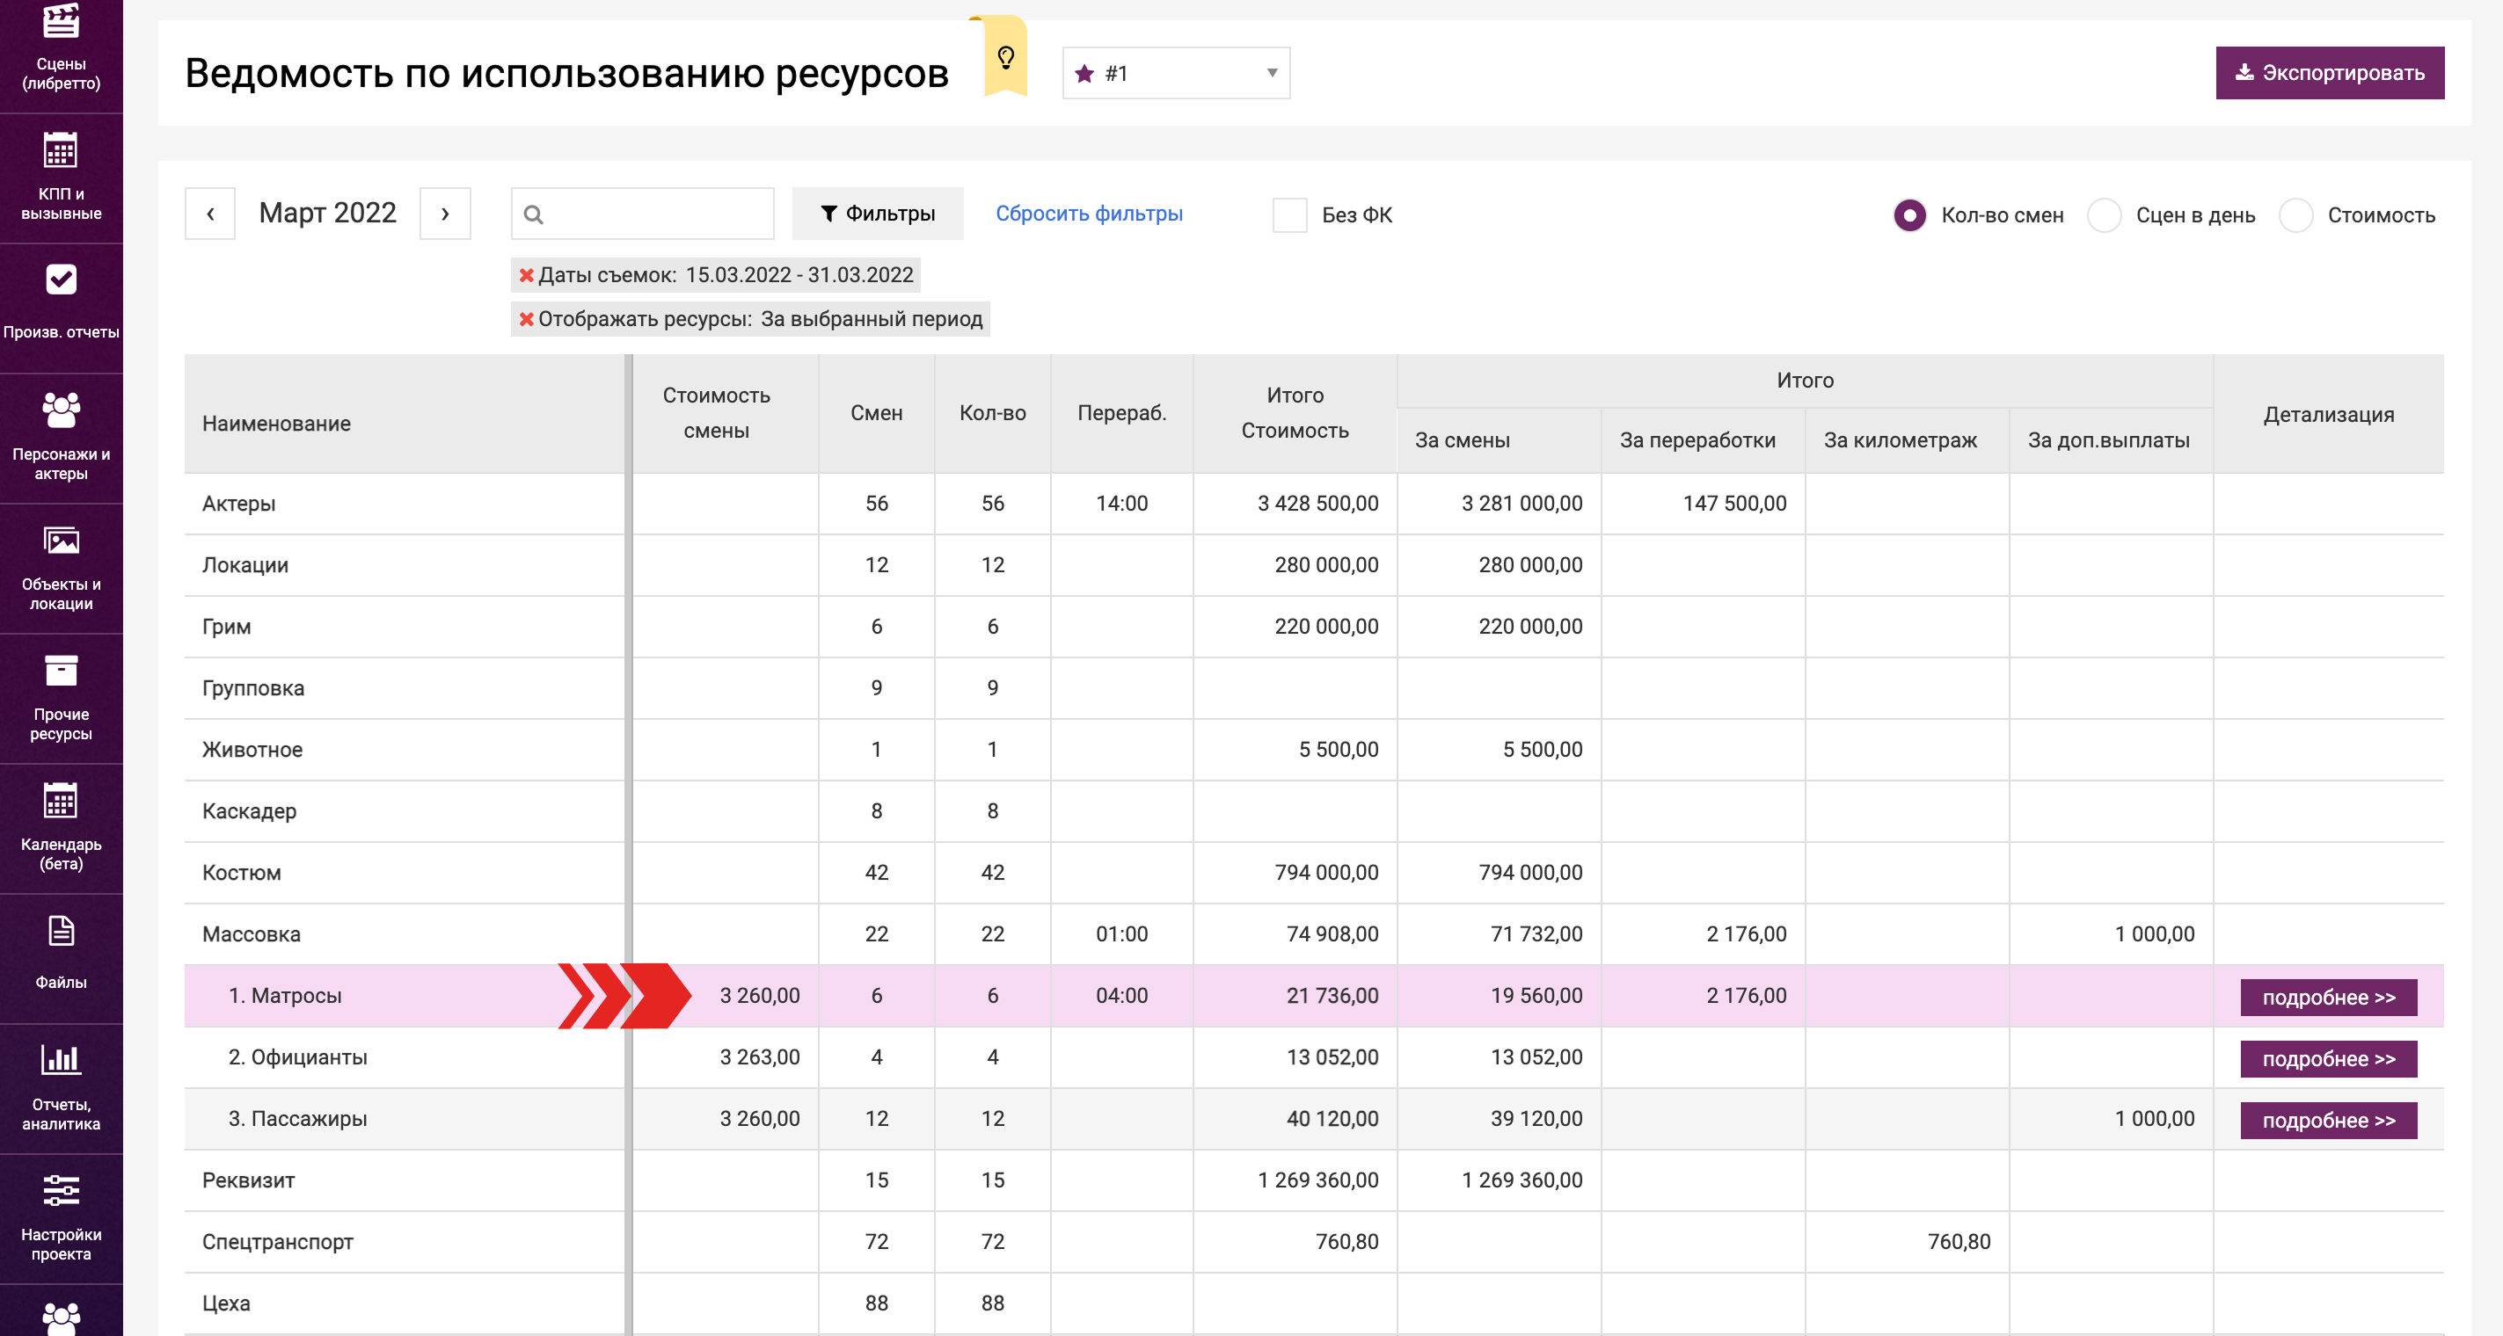Click Актеры total cost 3 428 500,00
Image resolution: width=2503 pixels, height=1336 pixels.
[x=1317, y=504]
